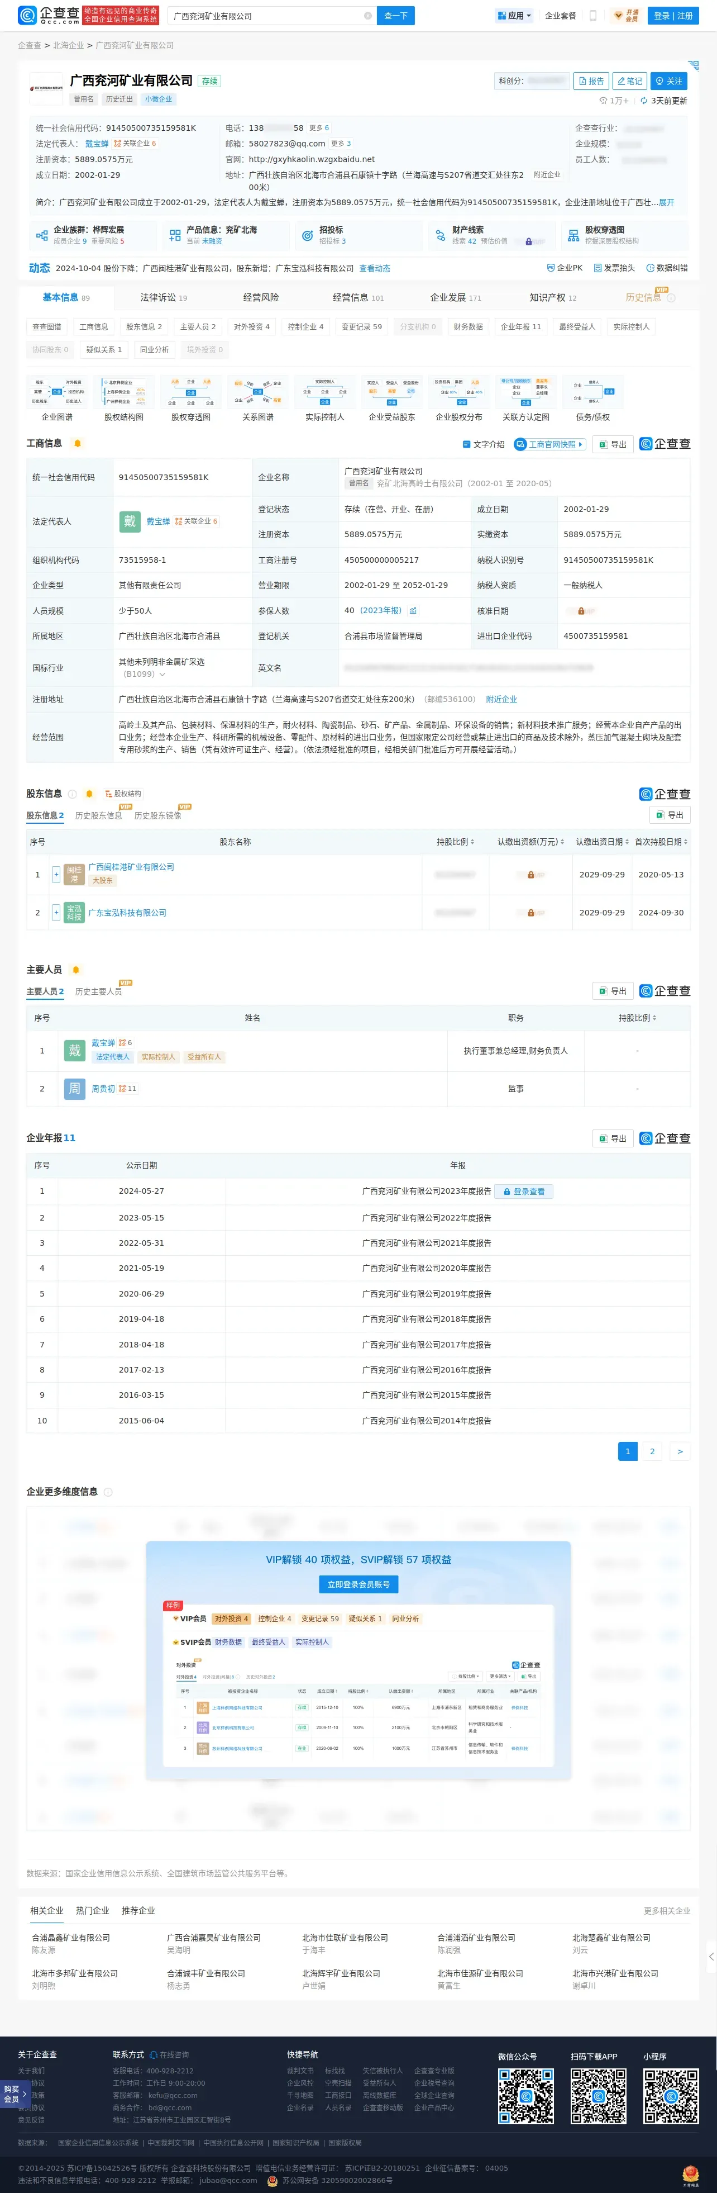
Task: Open the 查看动态 link
Action: [x=374, y=269]
